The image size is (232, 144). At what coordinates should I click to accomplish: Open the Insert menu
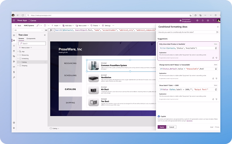(56, 25)
